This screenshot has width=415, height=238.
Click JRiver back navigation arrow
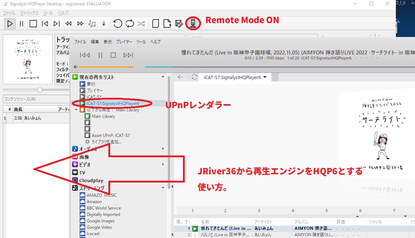[180, 77]
